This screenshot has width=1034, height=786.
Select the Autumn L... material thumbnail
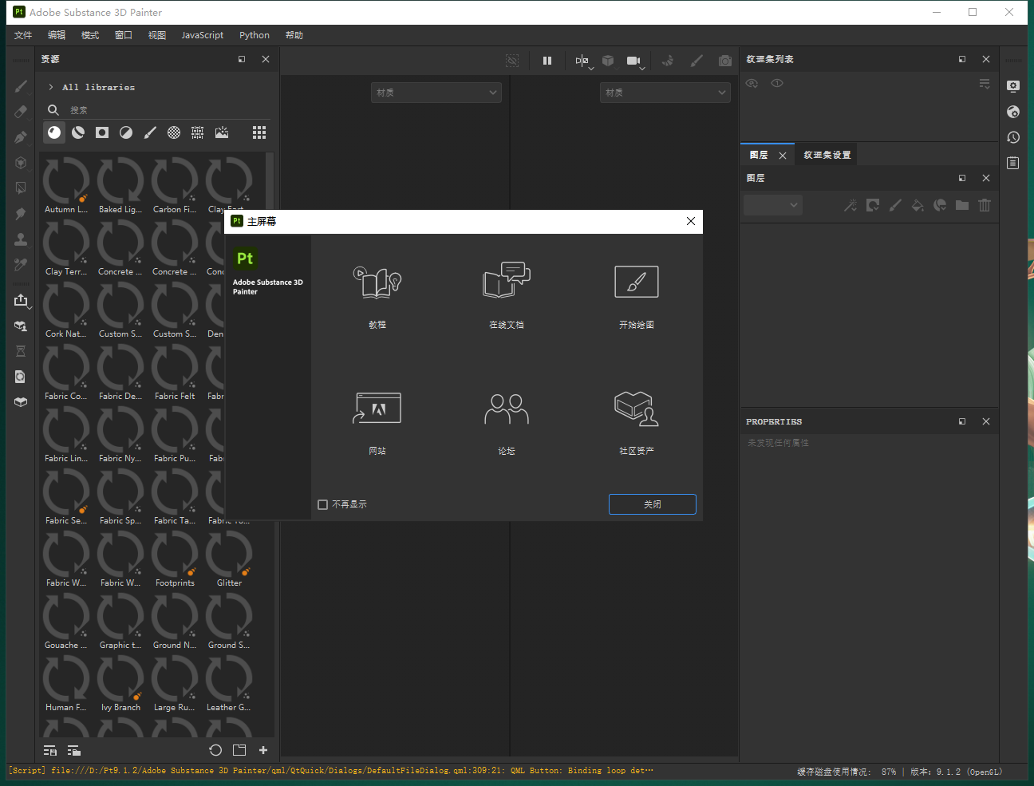tap(66, 184)
